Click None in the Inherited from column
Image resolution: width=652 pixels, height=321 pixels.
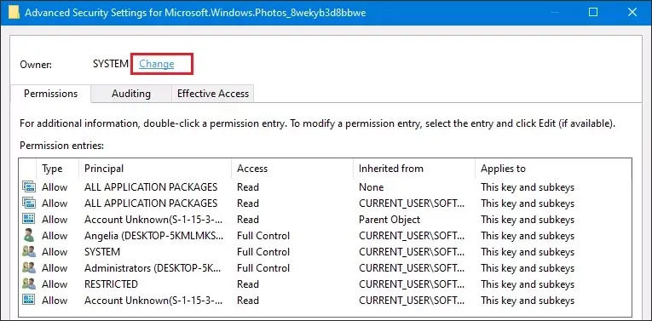tap(372, 187)
